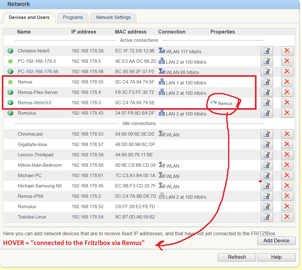The image size is (302, 270).
Task: Select MAC address 54:60:09:6E:0E:D0
Action: click(135, 134)
